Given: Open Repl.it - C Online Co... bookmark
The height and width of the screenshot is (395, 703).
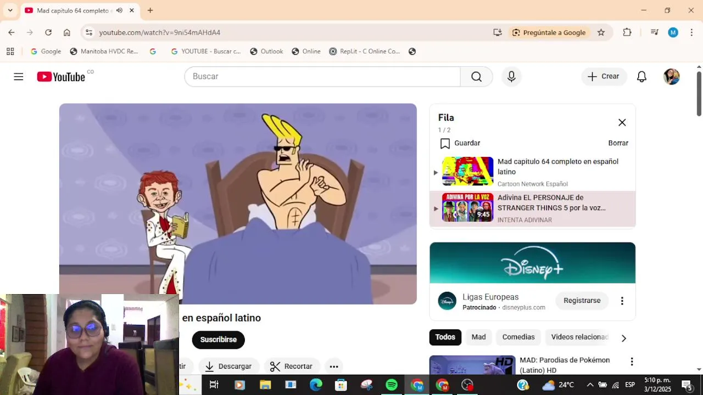Looking at the screenshot, I should pyautogui.click(x=365, y=52).
